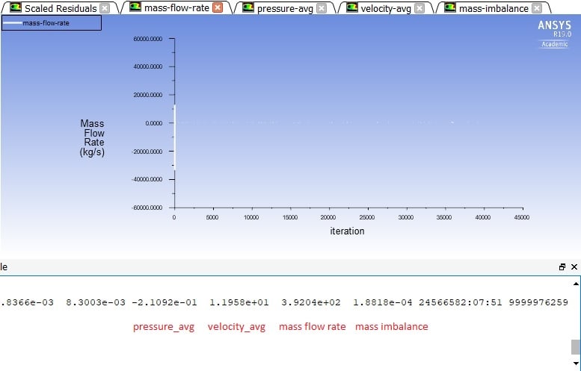581x371 pixels.
Task: Click the Mass Flow Rate (kg/s) axis title
Action: (x=92, y=137)
